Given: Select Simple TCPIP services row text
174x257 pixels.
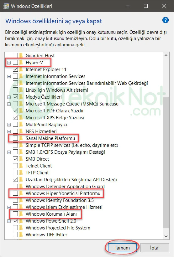Looking at the screenshot, I should click(x=72, y=145).
